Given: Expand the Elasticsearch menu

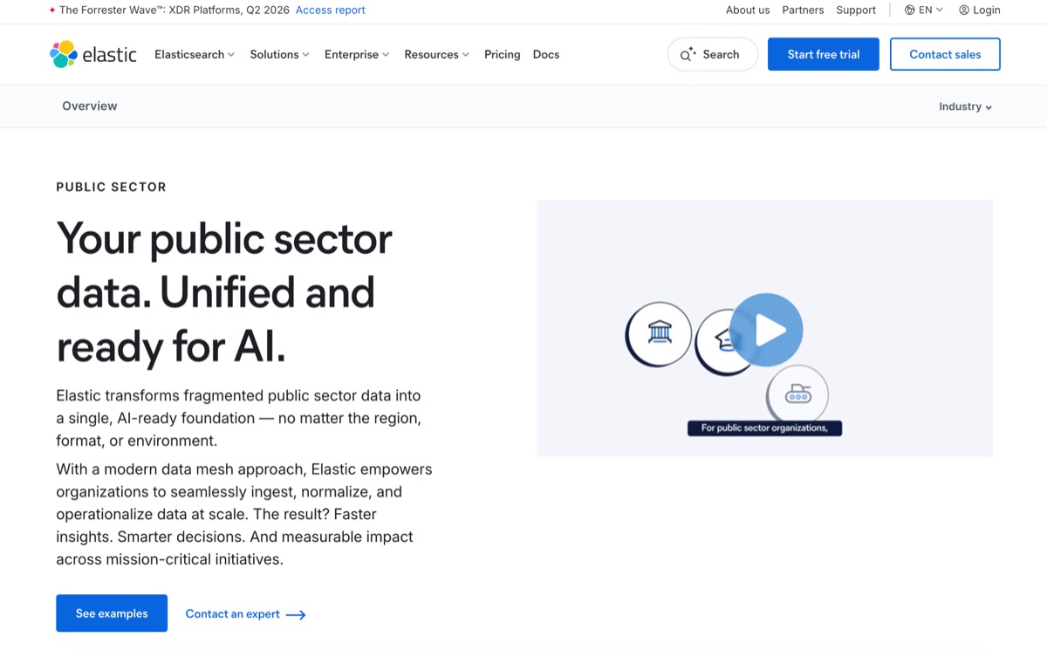Looking at the screenshot, I should tap(195, 54).
